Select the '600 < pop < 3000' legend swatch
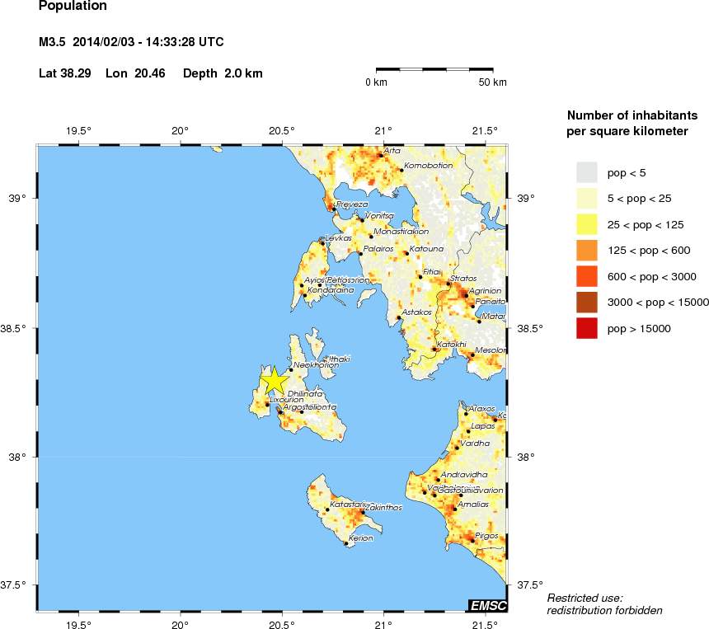The width and height of the screenshot is (709, 629). (x=586, y=276)
